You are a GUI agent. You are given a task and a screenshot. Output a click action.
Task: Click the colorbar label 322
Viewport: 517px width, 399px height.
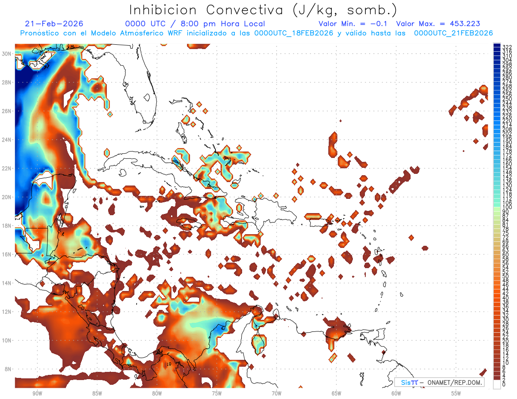click(507, 47)
